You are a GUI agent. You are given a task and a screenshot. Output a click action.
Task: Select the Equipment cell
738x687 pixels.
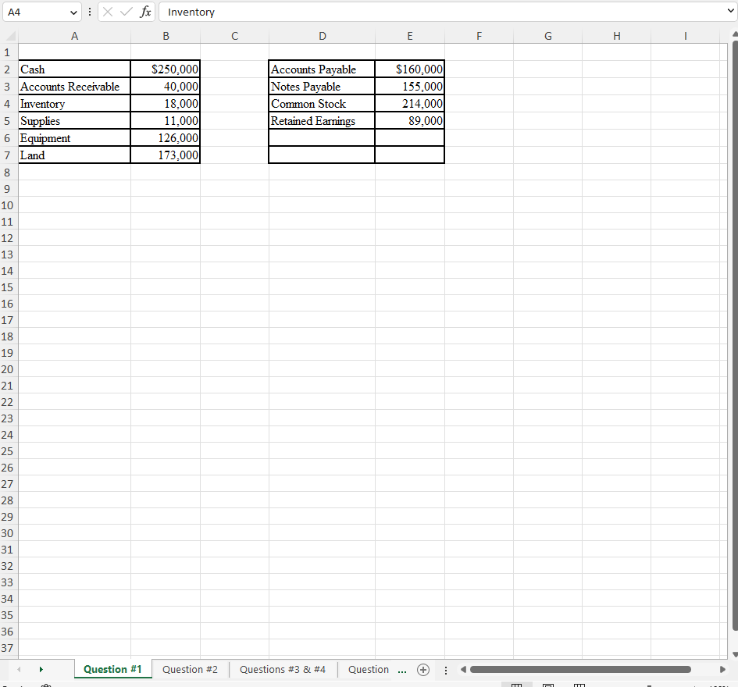(74, 138)
